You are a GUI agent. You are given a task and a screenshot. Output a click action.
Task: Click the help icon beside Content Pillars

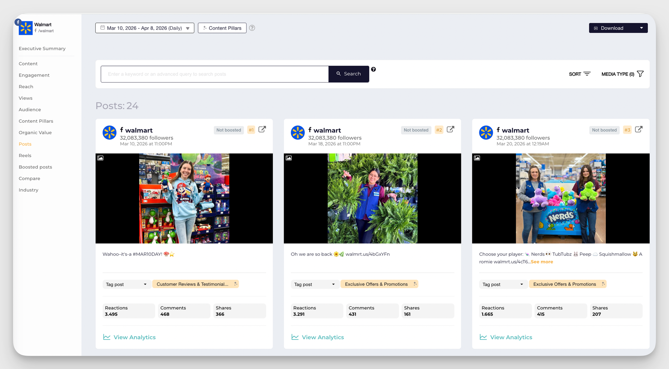[252, 28]
